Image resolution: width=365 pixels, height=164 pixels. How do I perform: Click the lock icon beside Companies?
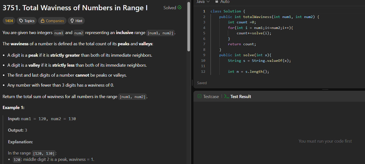tap(43, 21)
